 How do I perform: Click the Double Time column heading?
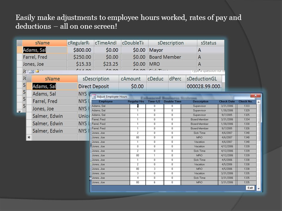pyautogui.click(x=172, y=101)
